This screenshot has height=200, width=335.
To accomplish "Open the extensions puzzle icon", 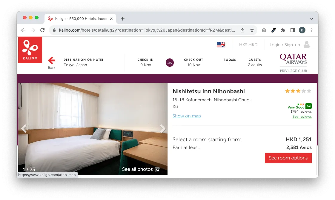I will click(283, 30).
